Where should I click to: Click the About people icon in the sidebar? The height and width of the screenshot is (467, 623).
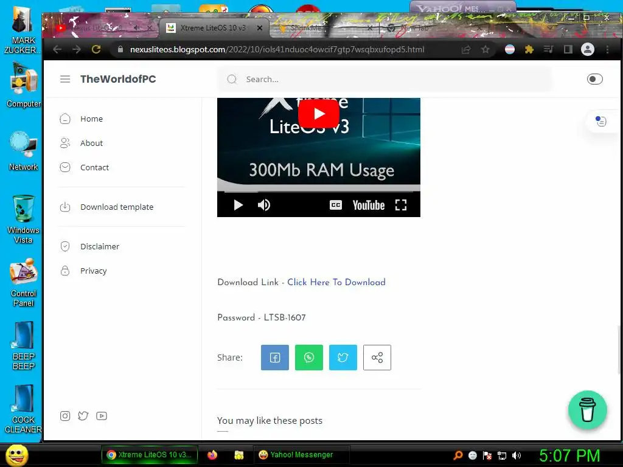[65, 143]
